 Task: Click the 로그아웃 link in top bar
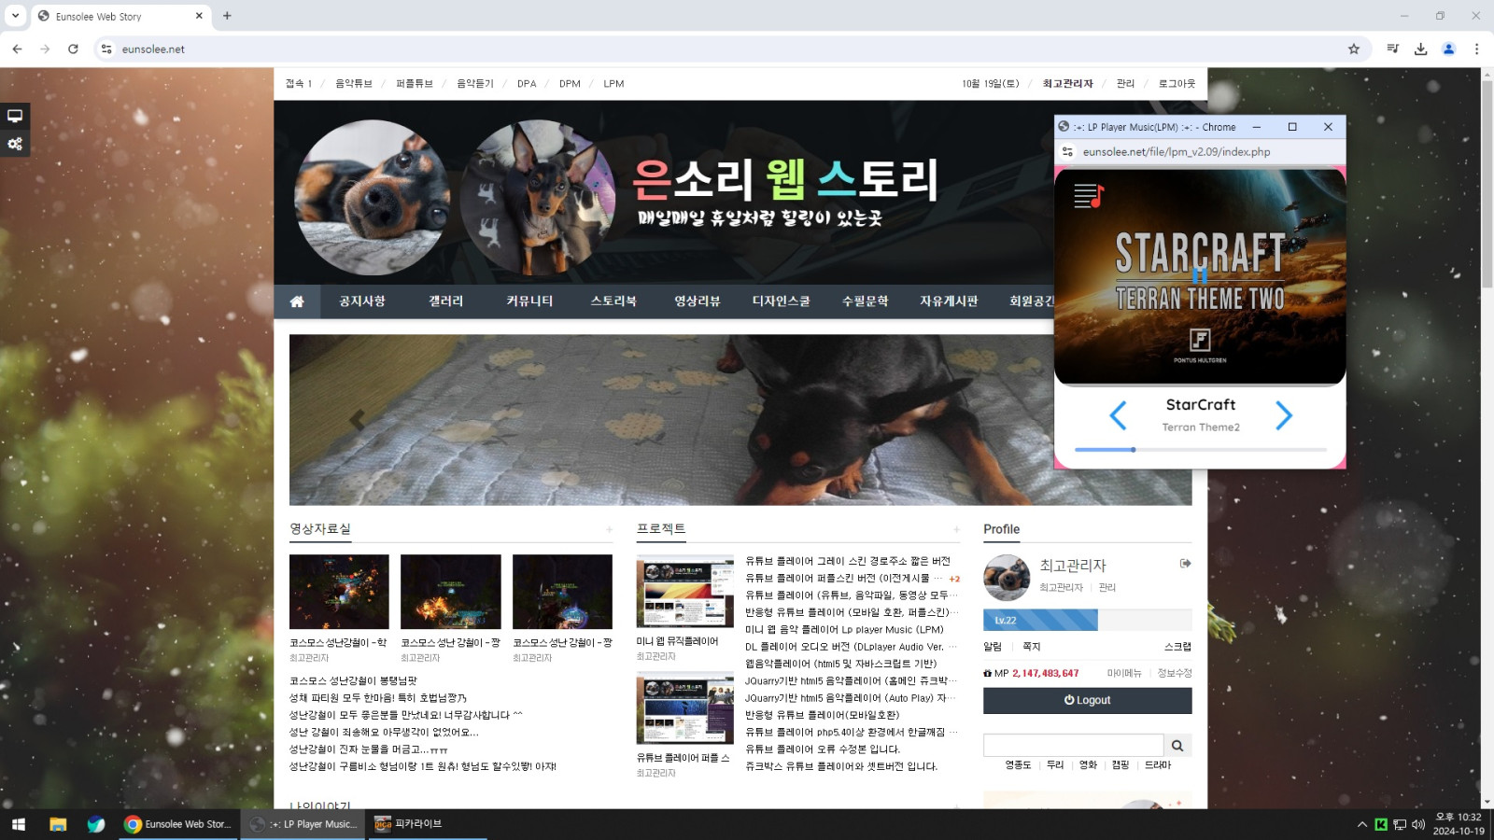[x=1177, y=84]
